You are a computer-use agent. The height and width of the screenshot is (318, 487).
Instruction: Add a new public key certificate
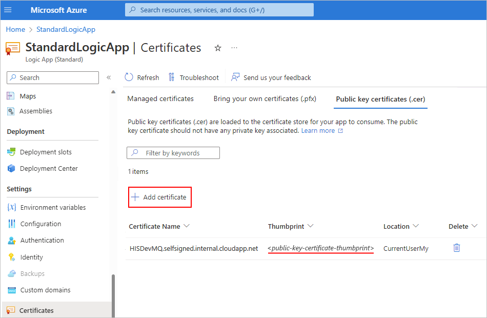point(159,197)
